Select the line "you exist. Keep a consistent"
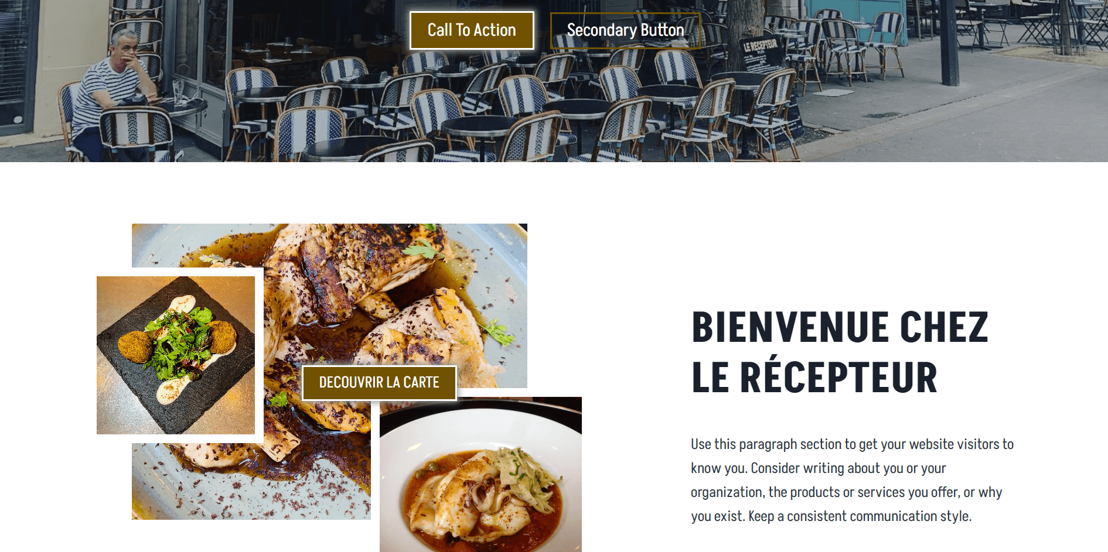The height and width of the screenshot is (552, 1108). [831, 516]
